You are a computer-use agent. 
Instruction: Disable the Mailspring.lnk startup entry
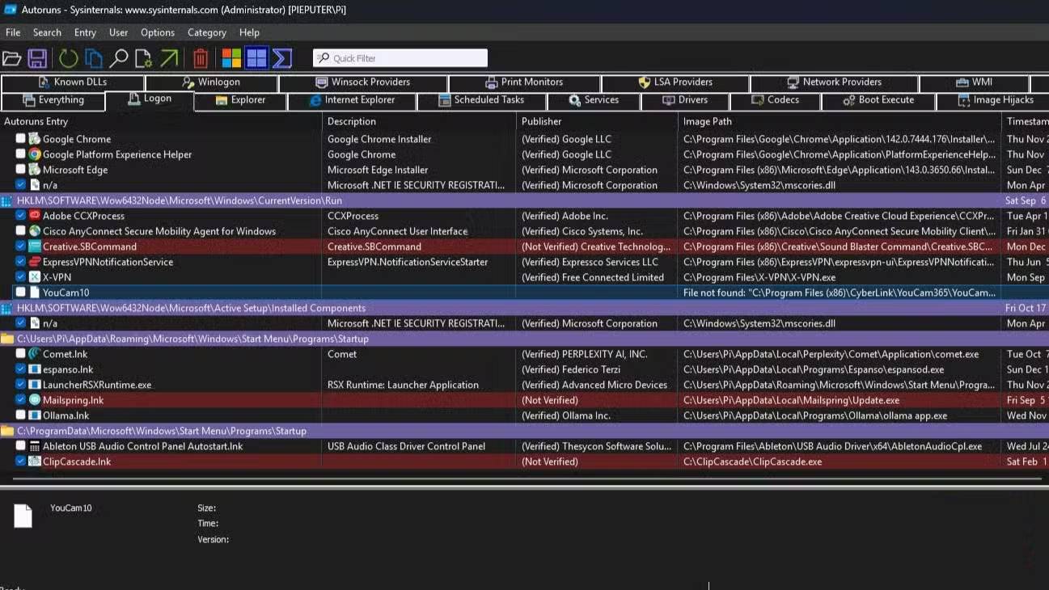coord(21,400)
